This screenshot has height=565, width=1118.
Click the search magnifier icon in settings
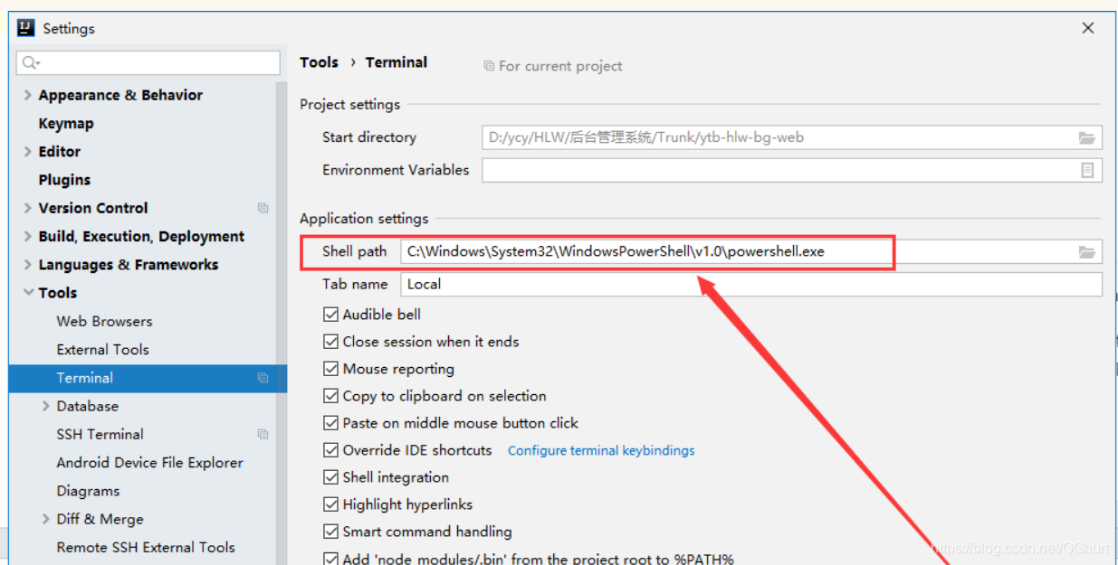click(x=31, y=62)
